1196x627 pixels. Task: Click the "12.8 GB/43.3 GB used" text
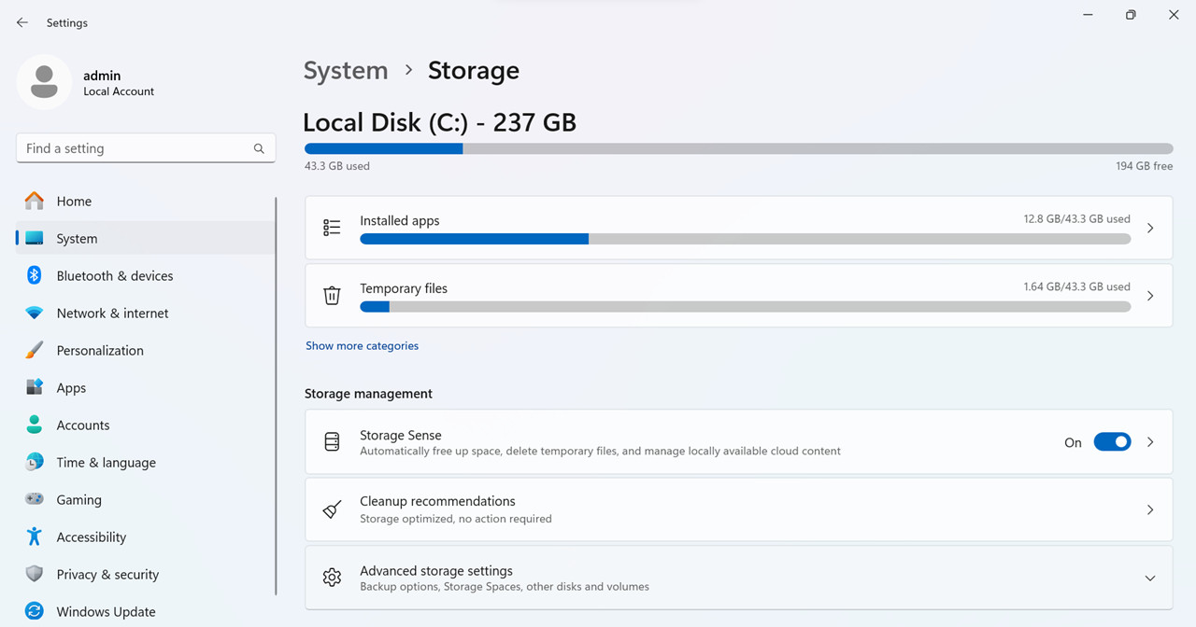1076,219
